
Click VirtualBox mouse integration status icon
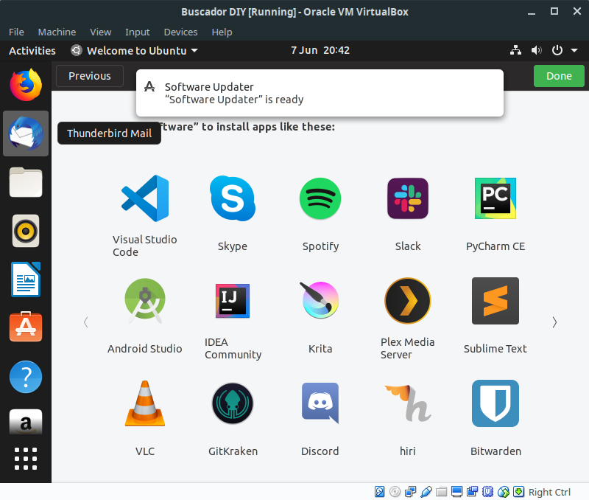[504, 492]
